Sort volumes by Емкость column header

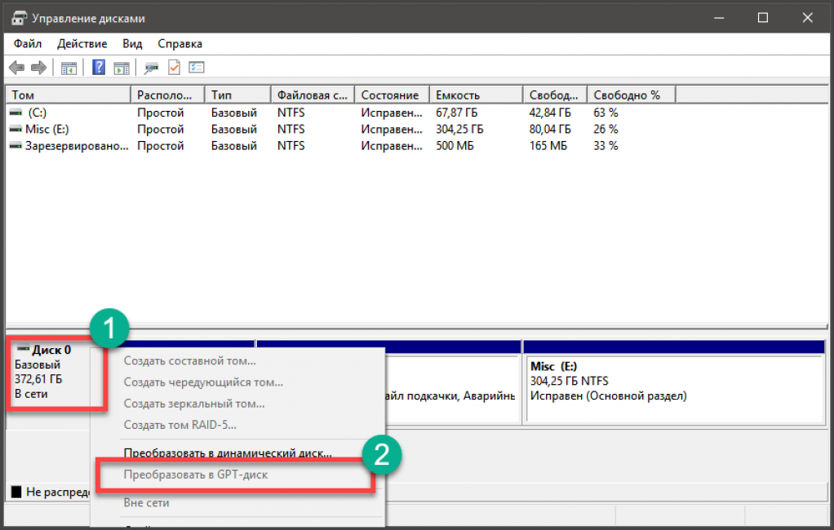coord(458,95)
